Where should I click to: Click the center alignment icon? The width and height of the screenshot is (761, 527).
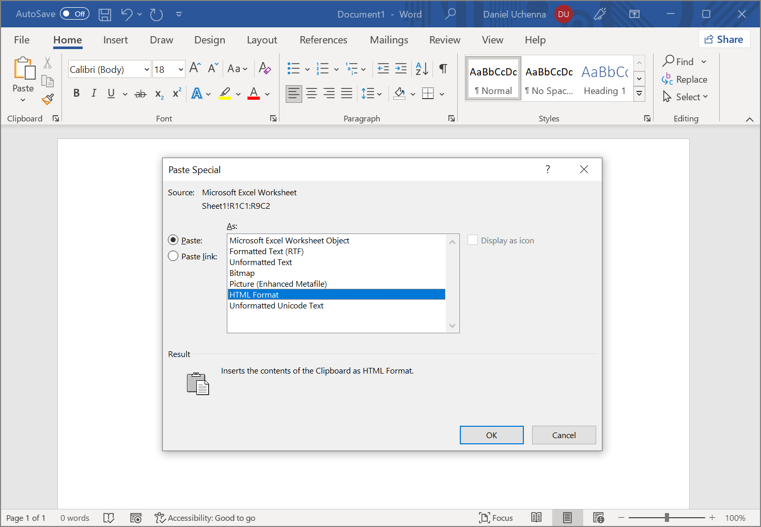[x=312, y=93]
